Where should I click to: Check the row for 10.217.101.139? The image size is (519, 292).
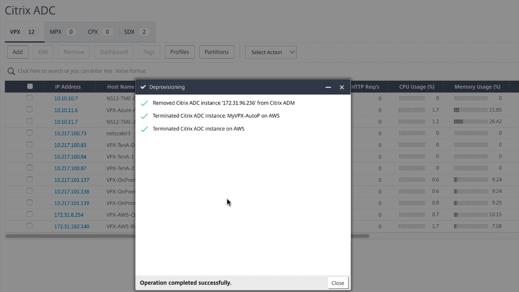point(29,203)
